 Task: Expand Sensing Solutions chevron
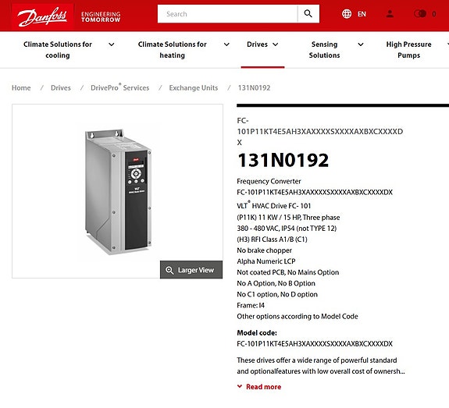tap(361, 44)
